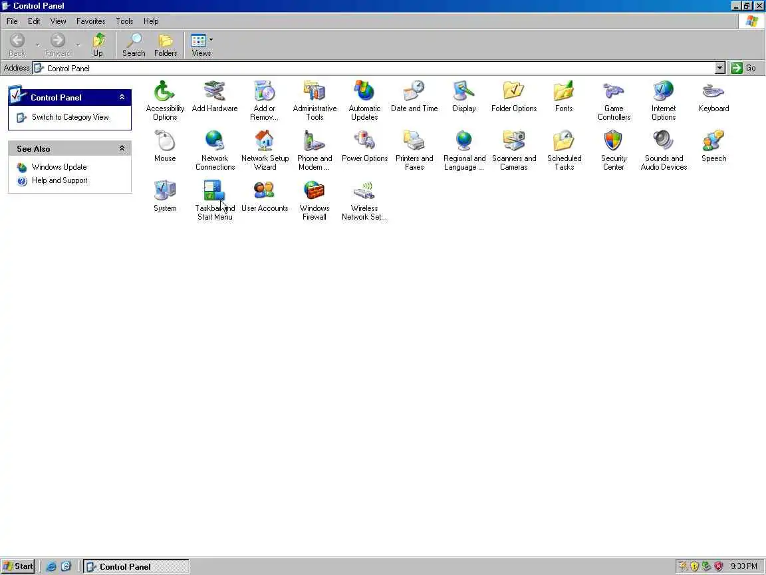Open the View menu
This screenshot has width=766, height=575.
click(x=58, y=21)
